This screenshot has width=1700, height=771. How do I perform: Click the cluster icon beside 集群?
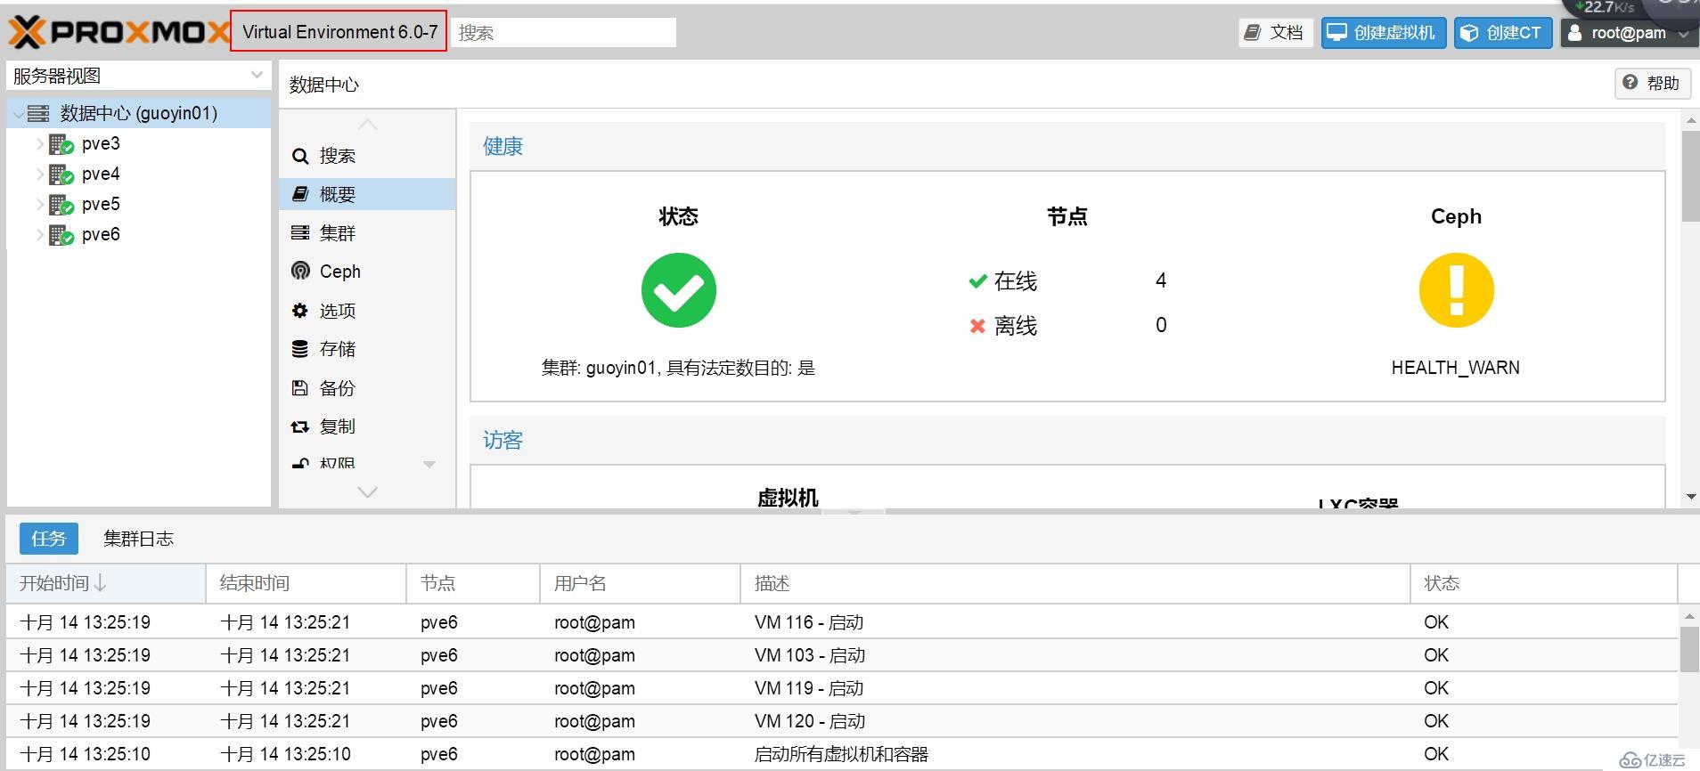point(300,232)
